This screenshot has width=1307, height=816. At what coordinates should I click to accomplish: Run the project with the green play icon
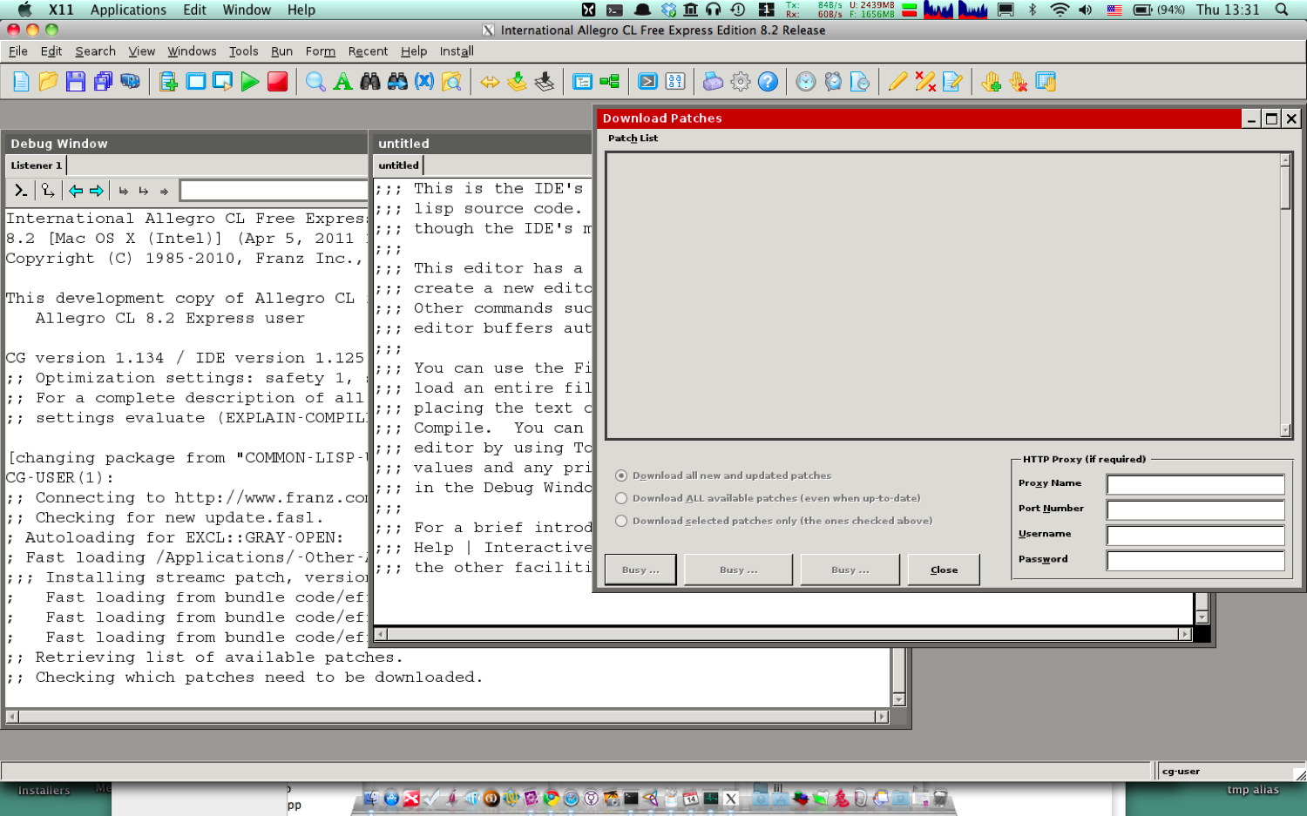pos(250,82)
